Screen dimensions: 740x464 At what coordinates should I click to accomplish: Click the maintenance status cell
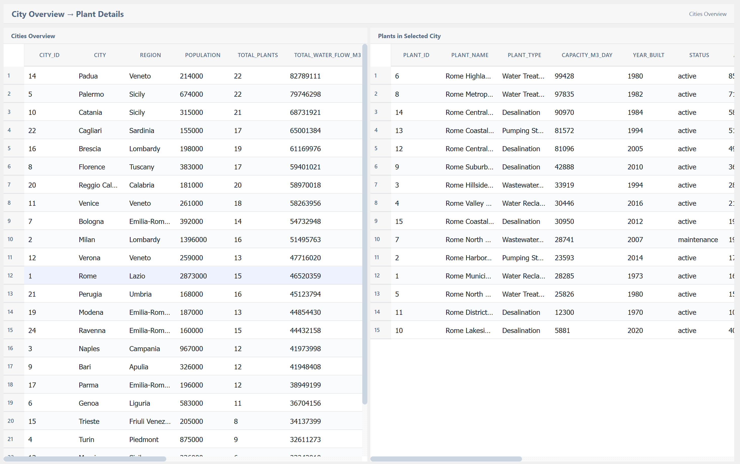coord(697,240)
